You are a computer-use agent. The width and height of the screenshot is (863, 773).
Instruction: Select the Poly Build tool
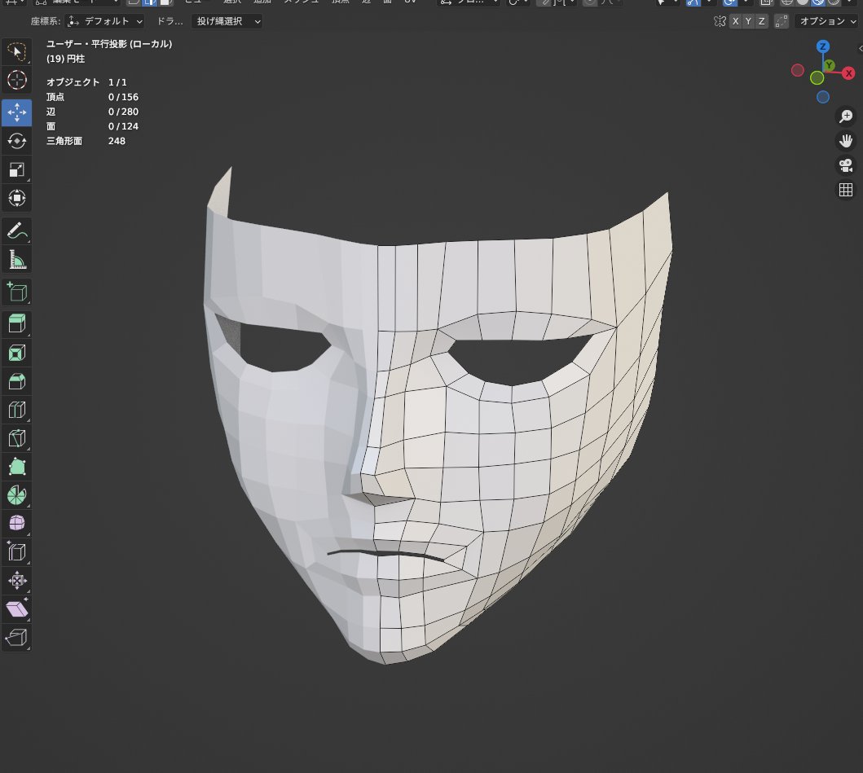16,467
